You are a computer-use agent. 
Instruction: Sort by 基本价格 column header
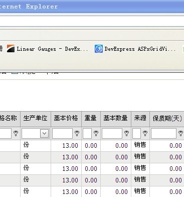click(66, 119)
